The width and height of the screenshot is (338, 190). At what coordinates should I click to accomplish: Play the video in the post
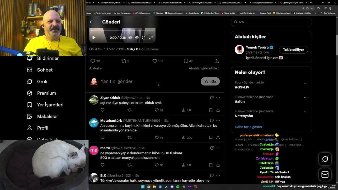coord(94,37)
